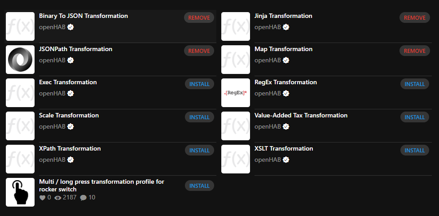Remove the Binary To JSON Transformation

pos(199,18)
